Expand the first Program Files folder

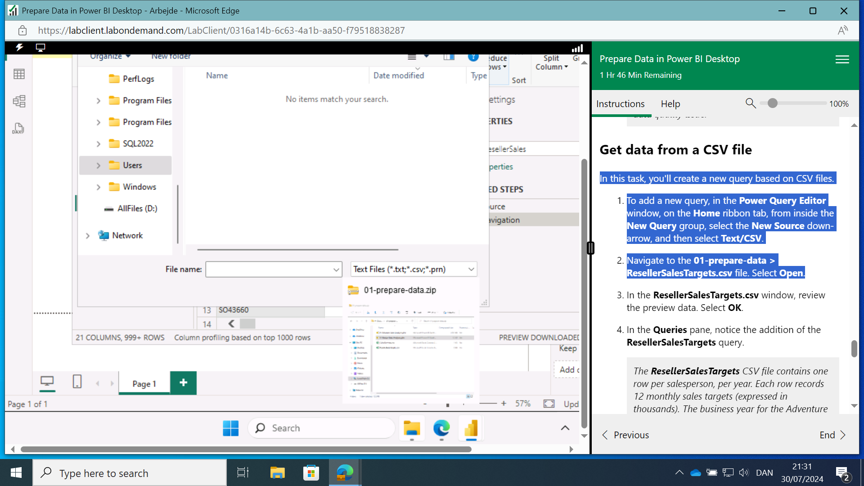point(98,101)
